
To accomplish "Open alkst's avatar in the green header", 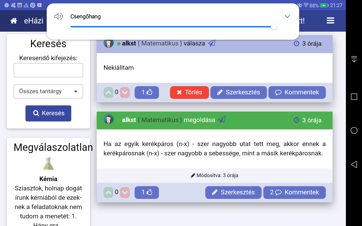I will pos(109,119).
